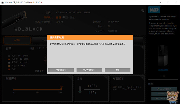Toggle the gaming mode switch
Image resolution: width=180 pixels, height=104 pixels.
[65, 17]
